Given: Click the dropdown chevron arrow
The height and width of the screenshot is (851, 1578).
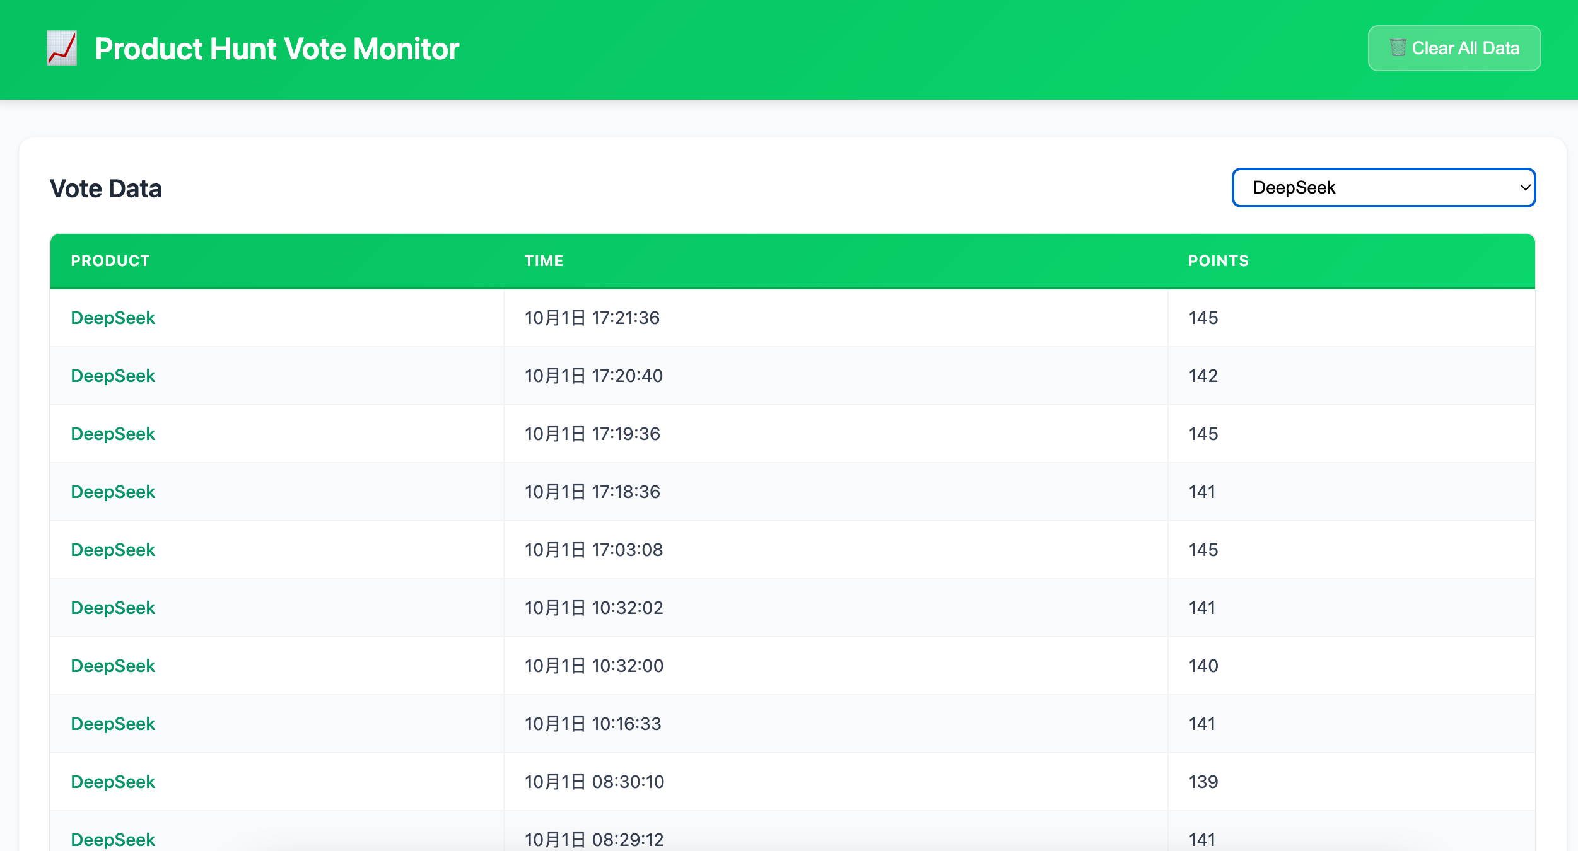Looking at the screenshot, I should click(1524, 187).
